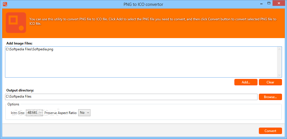Click the file list scrollbar up arrow

click(x=279, y=49)
